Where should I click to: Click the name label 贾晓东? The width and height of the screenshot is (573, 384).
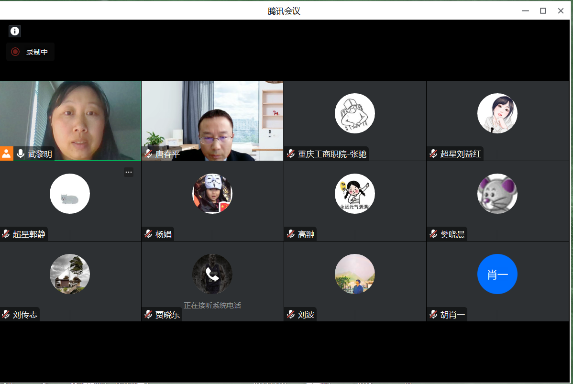168,315
